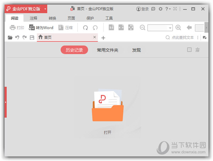
Task: Open the help question mark menu
Action: pyautogui.click(x=168, y=9)
